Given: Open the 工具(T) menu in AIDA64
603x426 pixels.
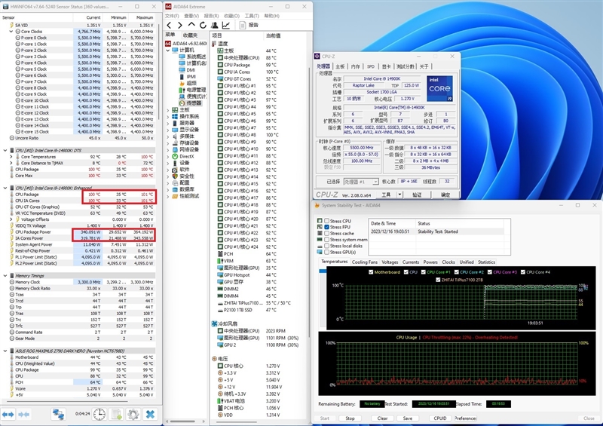Looking at the screenshot, I should click(252, 16).
